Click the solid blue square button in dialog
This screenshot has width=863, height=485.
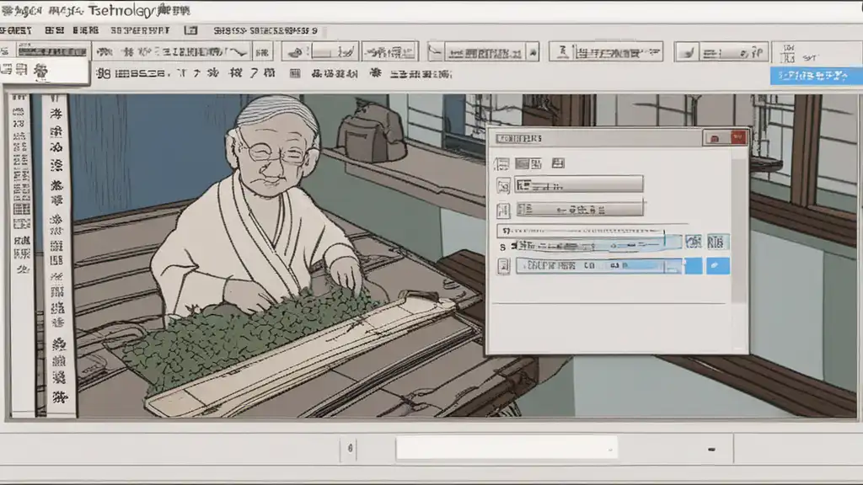[x=693, y=266]
